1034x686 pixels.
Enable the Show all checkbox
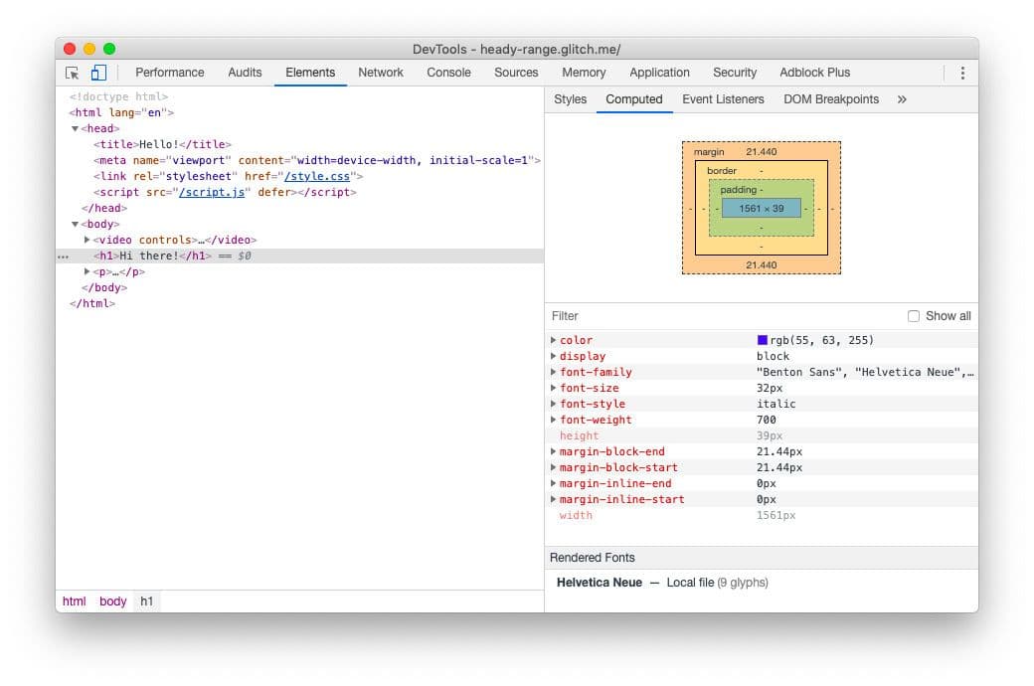tap(914, 315)
